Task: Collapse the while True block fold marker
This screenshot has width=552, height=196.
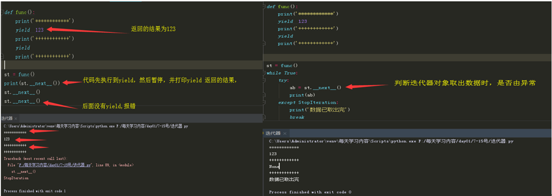Action: pos(264,73)
